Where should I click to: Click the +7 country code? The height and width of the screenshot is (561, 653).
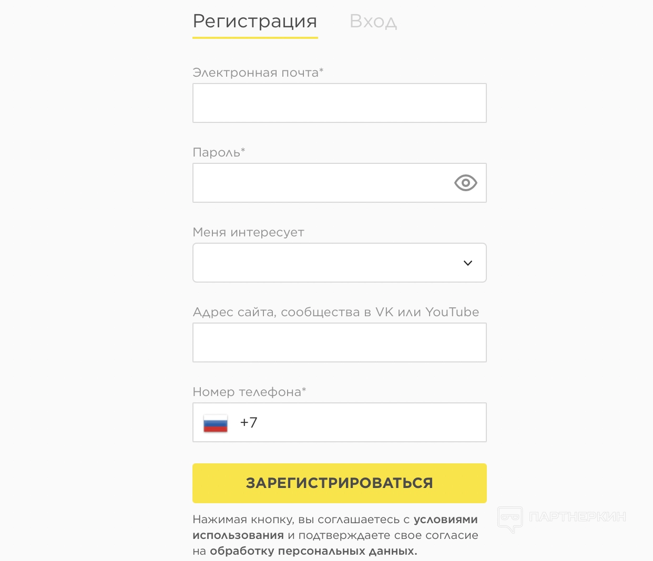pos(249,423)
